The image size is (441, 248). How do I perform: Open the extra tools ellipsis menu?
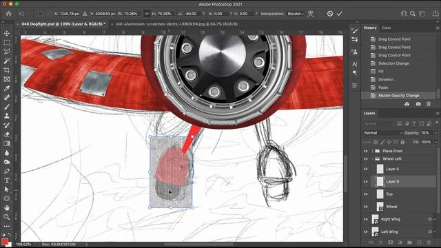(7, 226)
